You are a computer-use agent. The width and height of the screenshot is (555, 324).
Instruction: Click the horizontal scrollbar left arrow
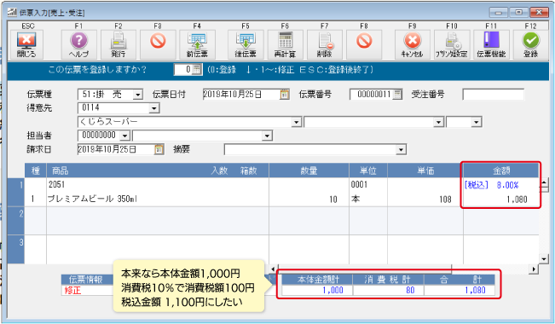tap(273, 269)
